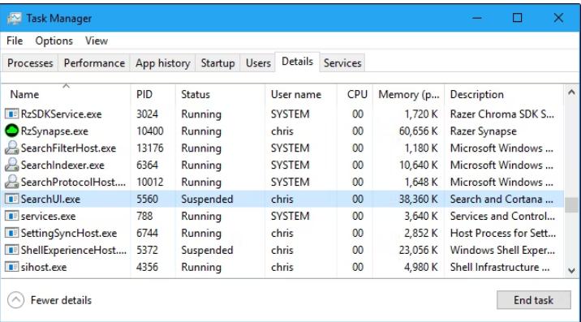This screenshot has height=322, width=581.
Task: Switch to the Services tab
Action: [x=342, y=63]
